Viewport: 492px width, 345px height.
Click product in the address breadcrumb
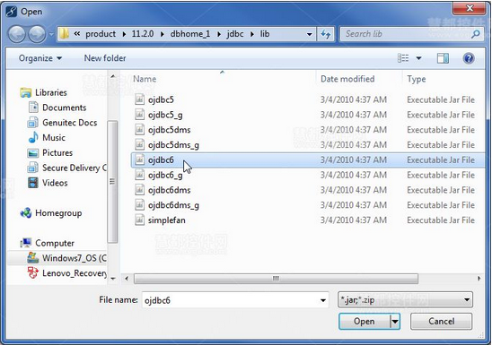point(101,34)
